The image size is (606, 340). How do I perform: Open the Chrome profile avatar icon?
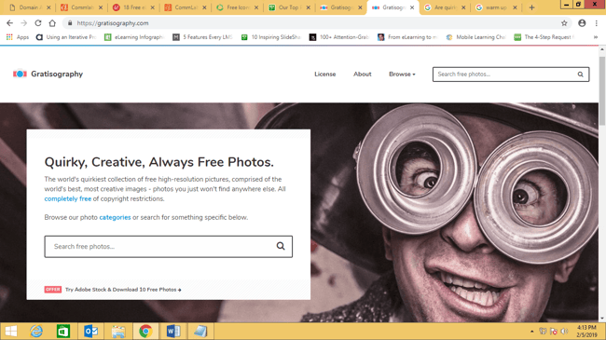pyautogui.click(x=582, y=23)
